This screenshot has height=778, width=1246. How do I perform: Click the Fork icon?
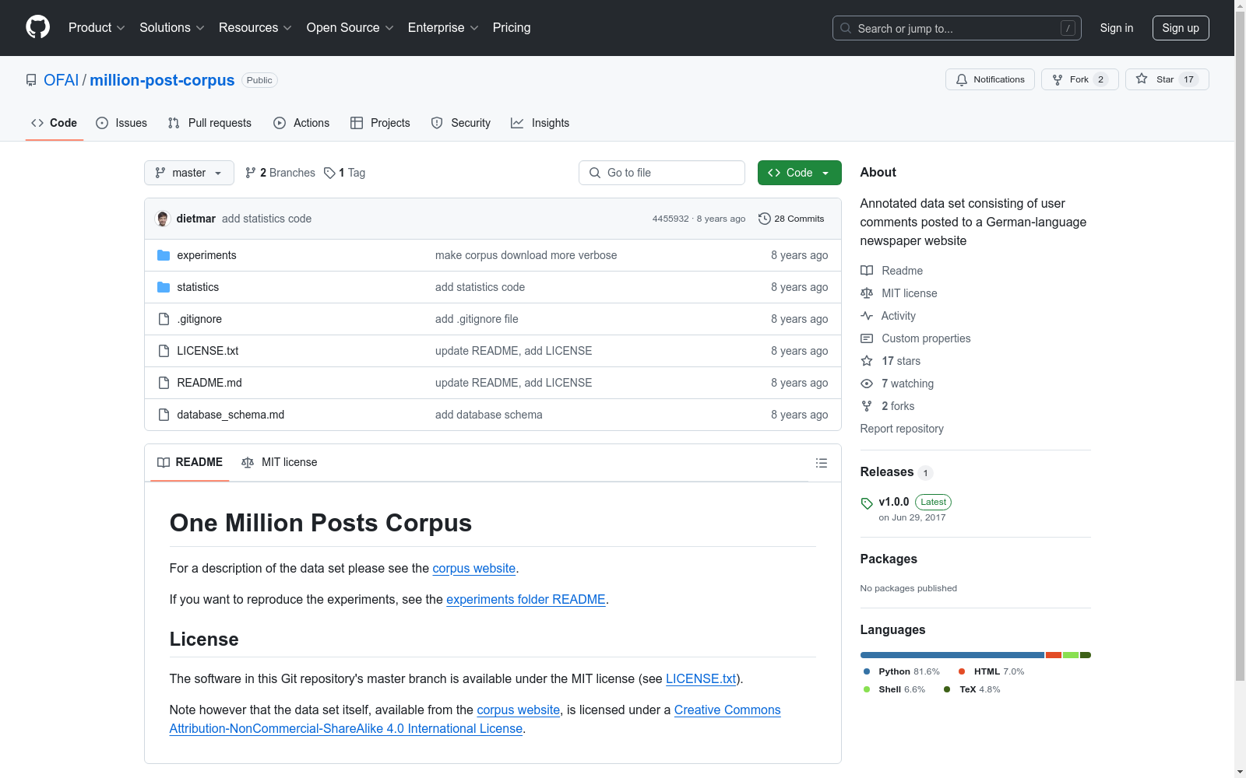point(1058,79)
